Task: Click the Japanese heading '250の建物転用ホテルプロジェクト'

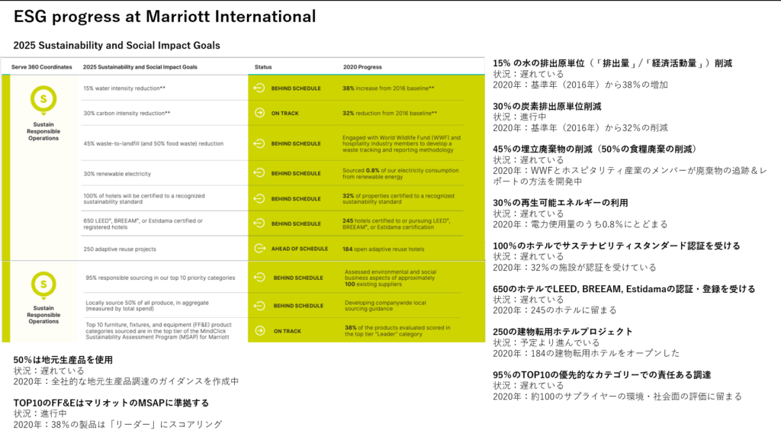Action: pyautogui.click(x=563, y=332)
